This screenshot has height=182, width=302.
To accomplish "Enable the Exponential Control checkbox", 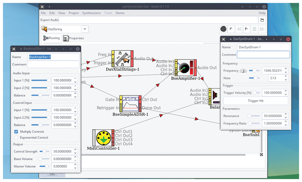I will (x=16, y=138).
